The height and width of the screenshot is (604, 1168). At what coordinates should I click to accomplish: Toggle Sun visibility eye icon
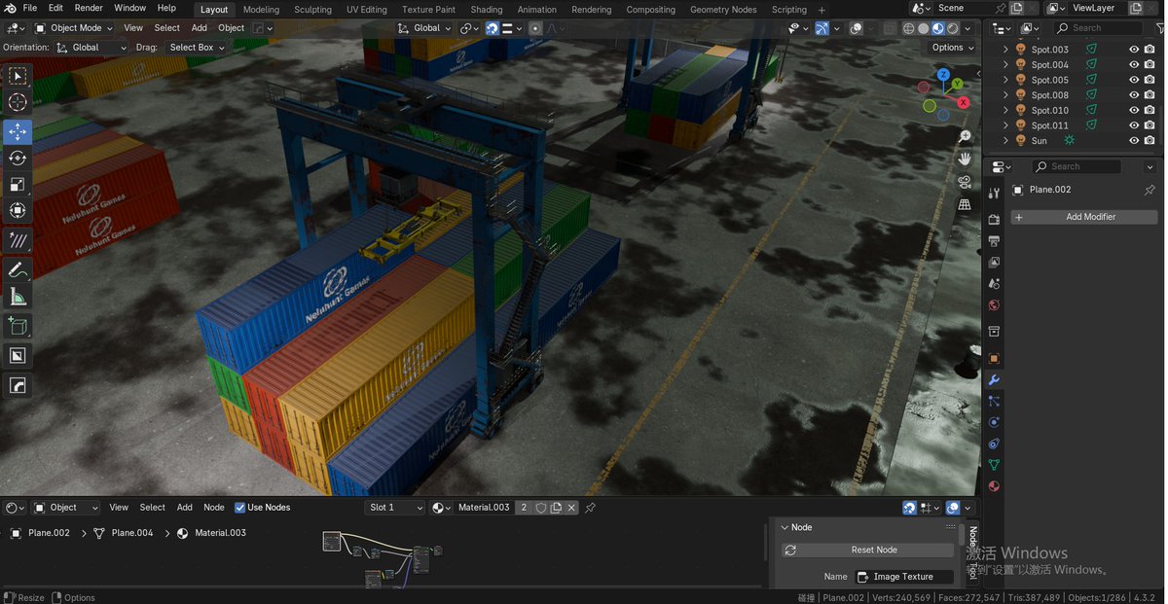[1134, 141]
